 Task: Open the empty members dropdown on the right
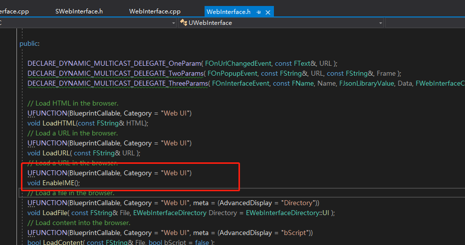click(425, 23)
